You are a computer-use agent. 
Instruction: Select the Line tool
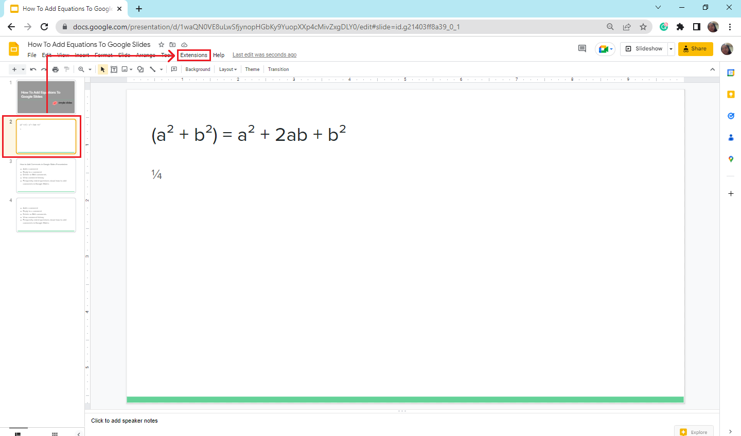point(152,69)
